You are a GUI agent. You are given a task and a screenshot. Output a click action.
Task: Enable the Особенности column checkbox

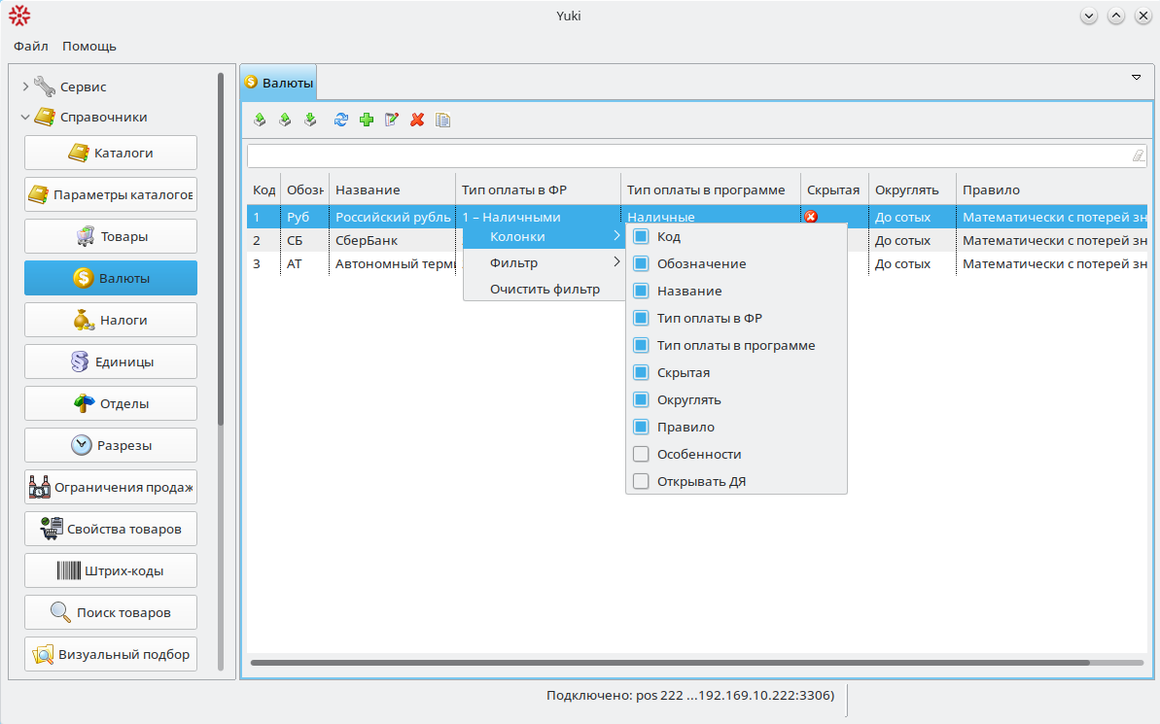point(641,454)
